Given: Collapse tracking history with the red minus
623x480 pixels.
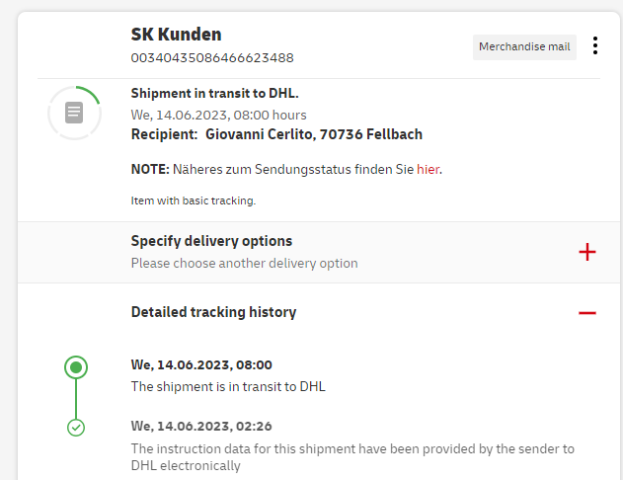Looking at the screenshot, I should point(587,312).
